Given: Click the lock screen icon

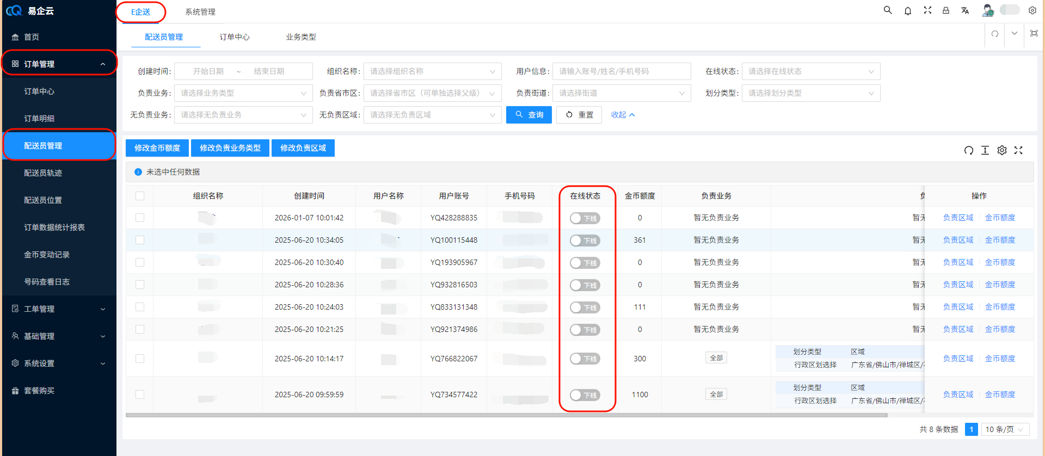Looking at the screenshot, I should pos(946,10).
